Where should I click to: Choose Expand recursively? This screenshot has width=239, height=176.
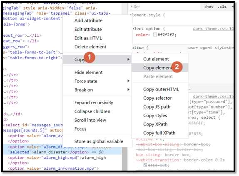[94, 103]
